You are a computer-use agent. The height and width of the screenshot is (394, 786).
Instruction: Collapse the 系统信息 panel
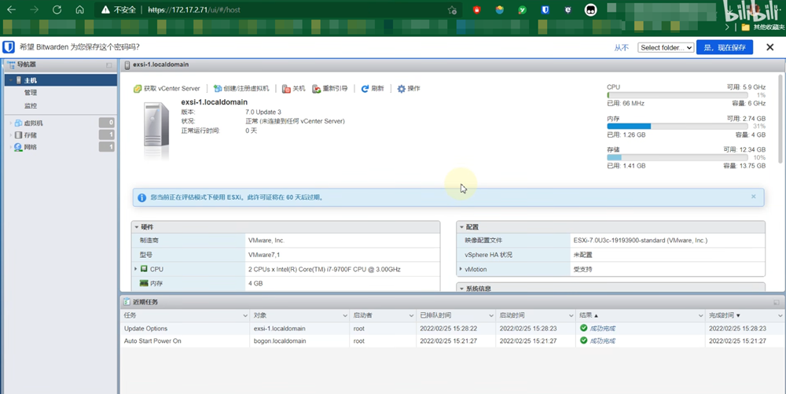pos(461,289)
